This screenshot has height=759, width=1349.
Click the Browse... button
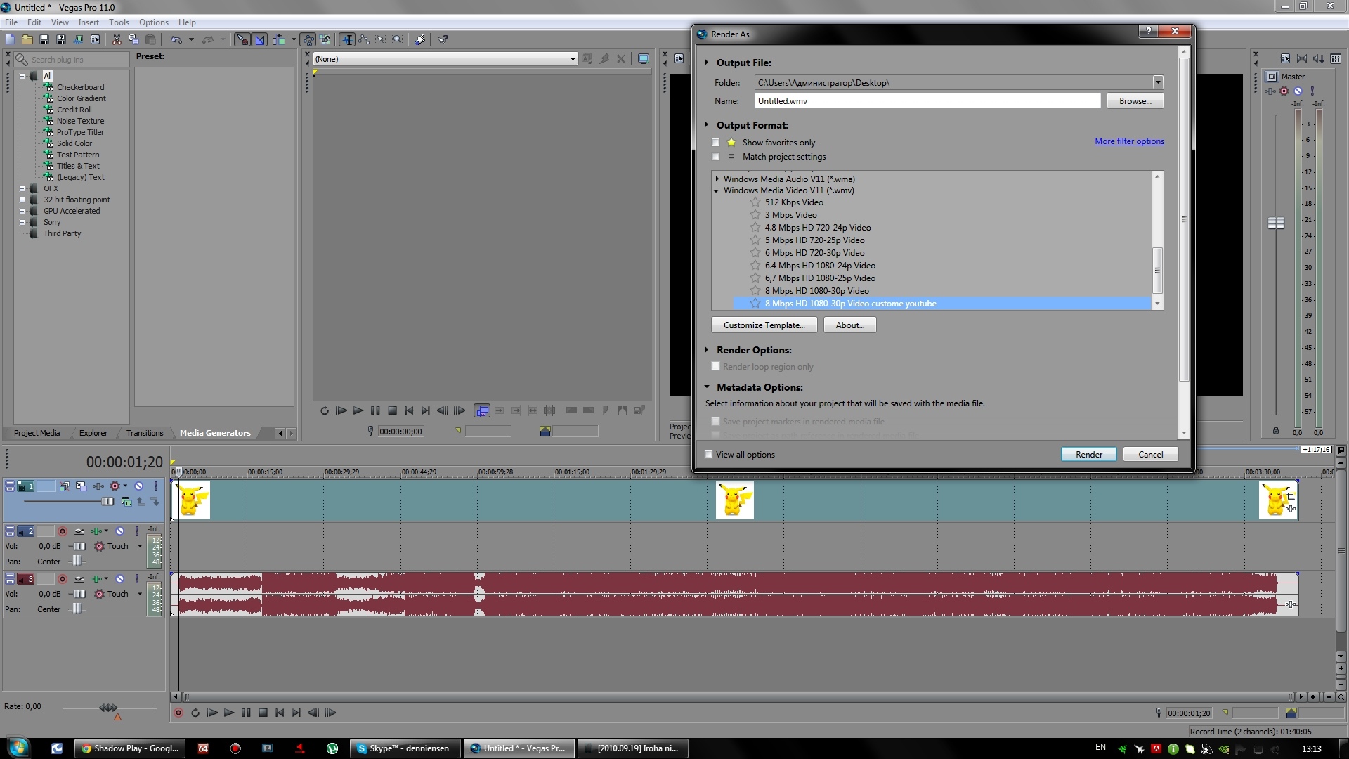(x=1135, y=101)
